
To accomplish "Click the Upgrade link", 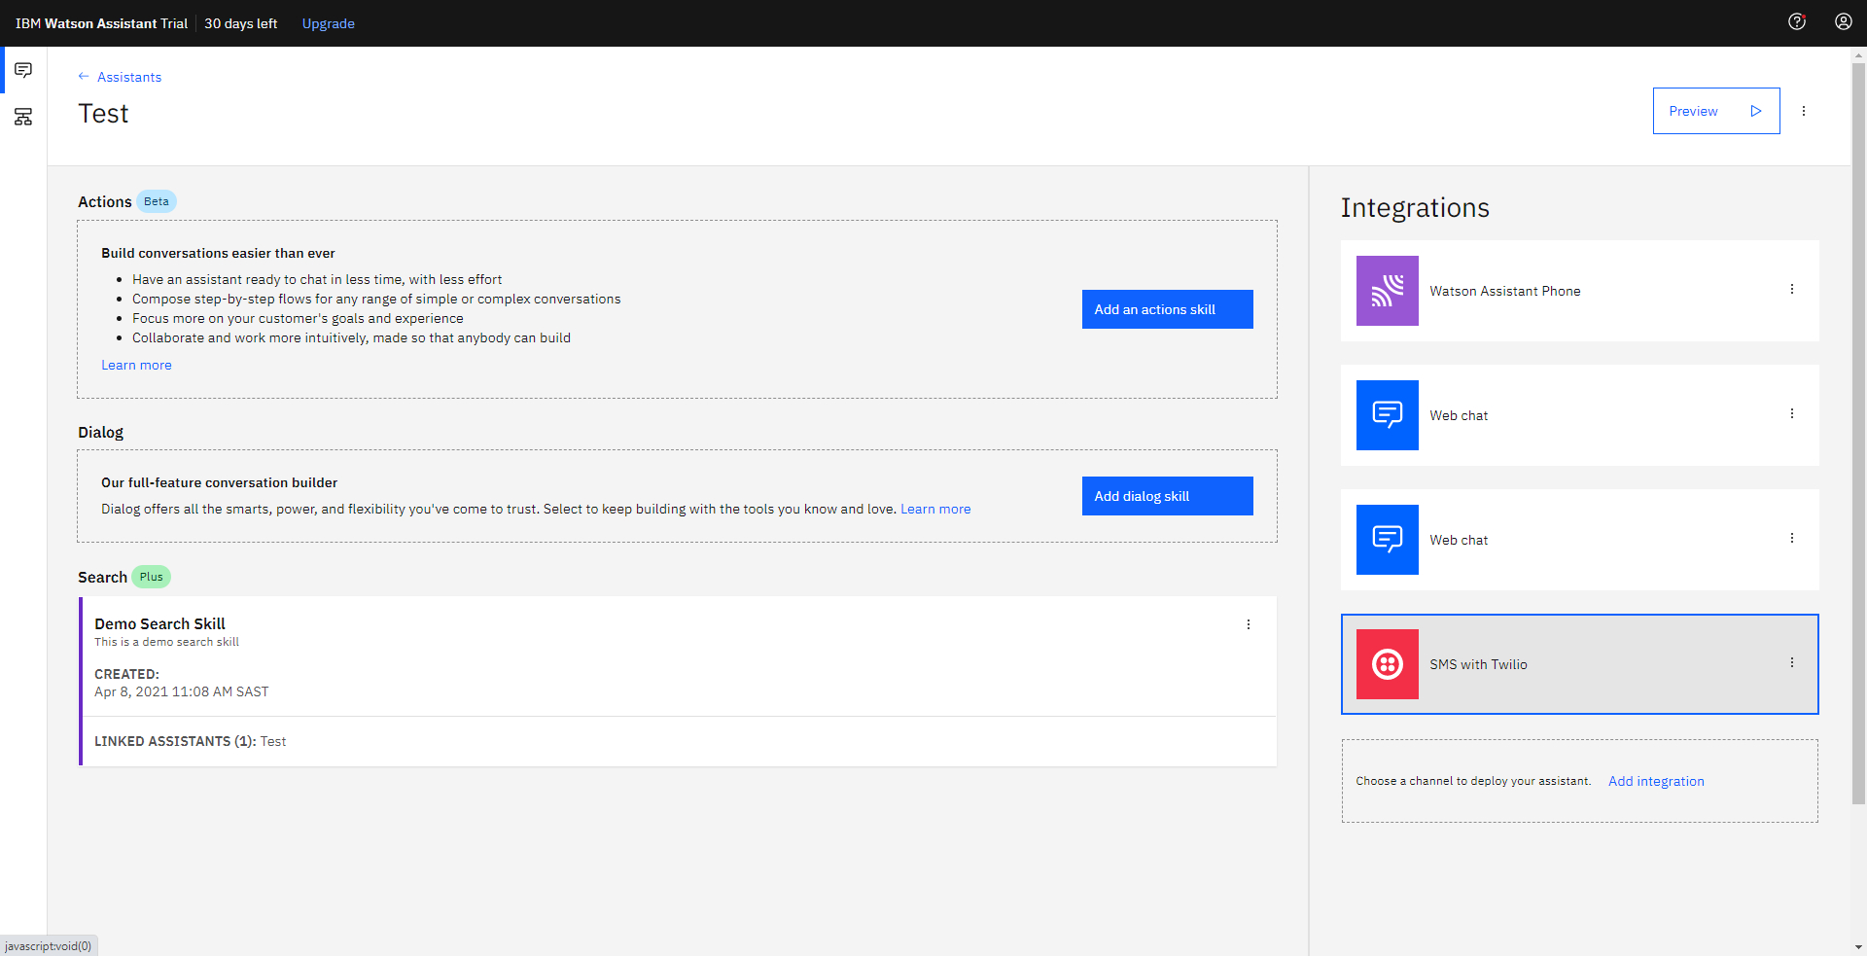I will point(329,23).
